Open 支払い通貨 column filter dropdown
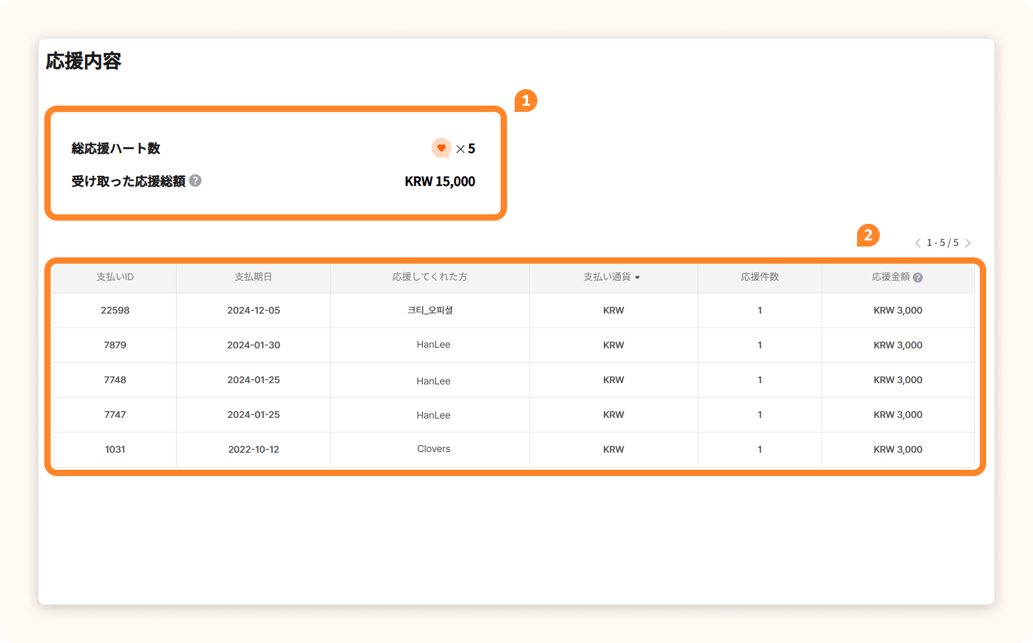The image size is (1033, 643). 637,278
